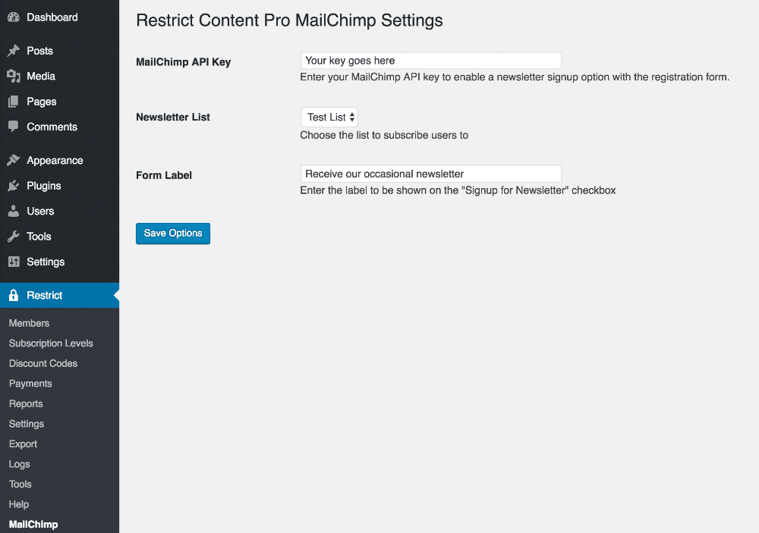Go to Discount Codes
This screenshot has width=759, height=533.
click(43, 363)
